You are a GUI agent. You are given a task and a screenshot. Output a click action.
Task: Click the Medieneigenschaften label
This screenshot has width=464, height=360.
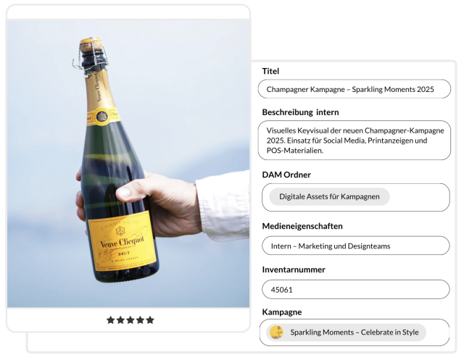(x=302, y=226)
